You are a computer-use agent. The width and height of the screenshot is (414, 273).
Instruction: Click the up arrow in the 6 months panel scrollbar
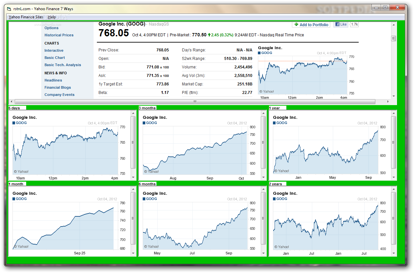click(263, 189)
